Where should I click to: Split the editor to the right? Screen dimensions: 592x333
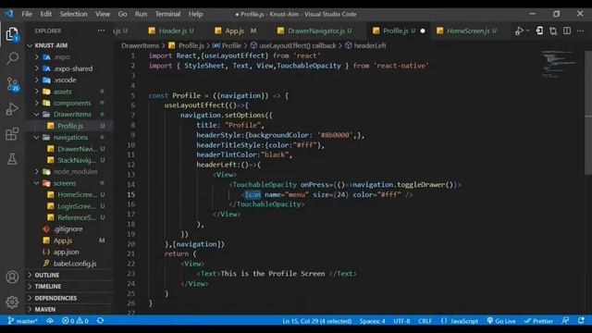tap(567, 31)
